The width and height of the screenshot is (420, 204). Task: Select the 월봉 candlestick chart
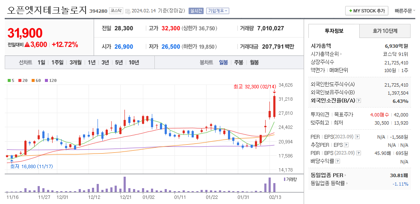pyautogui.click(x=254, y=63)
